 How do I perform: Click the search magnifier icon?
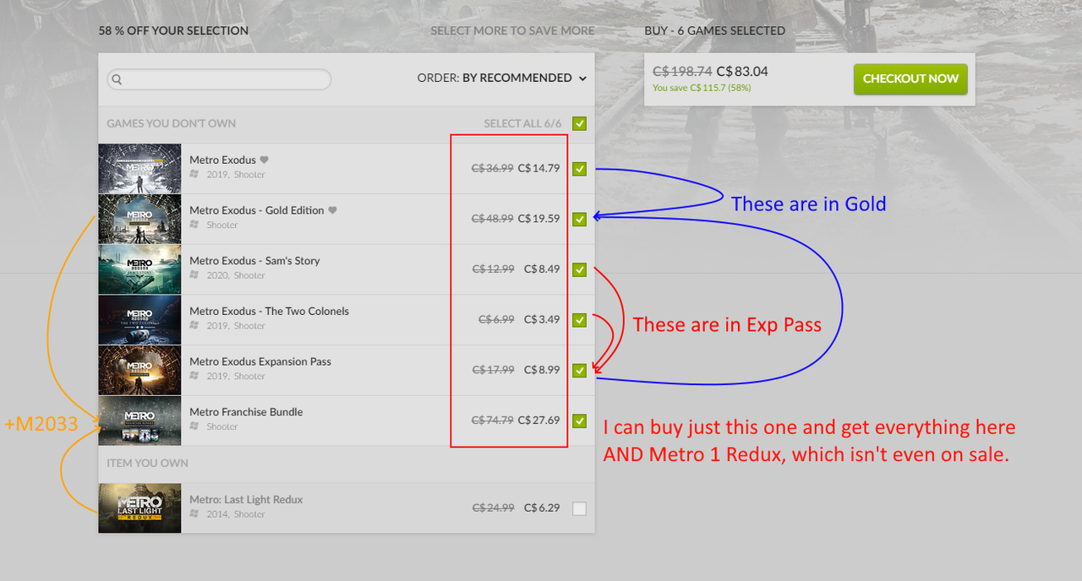pyautogui.click(x=117, y=79)
